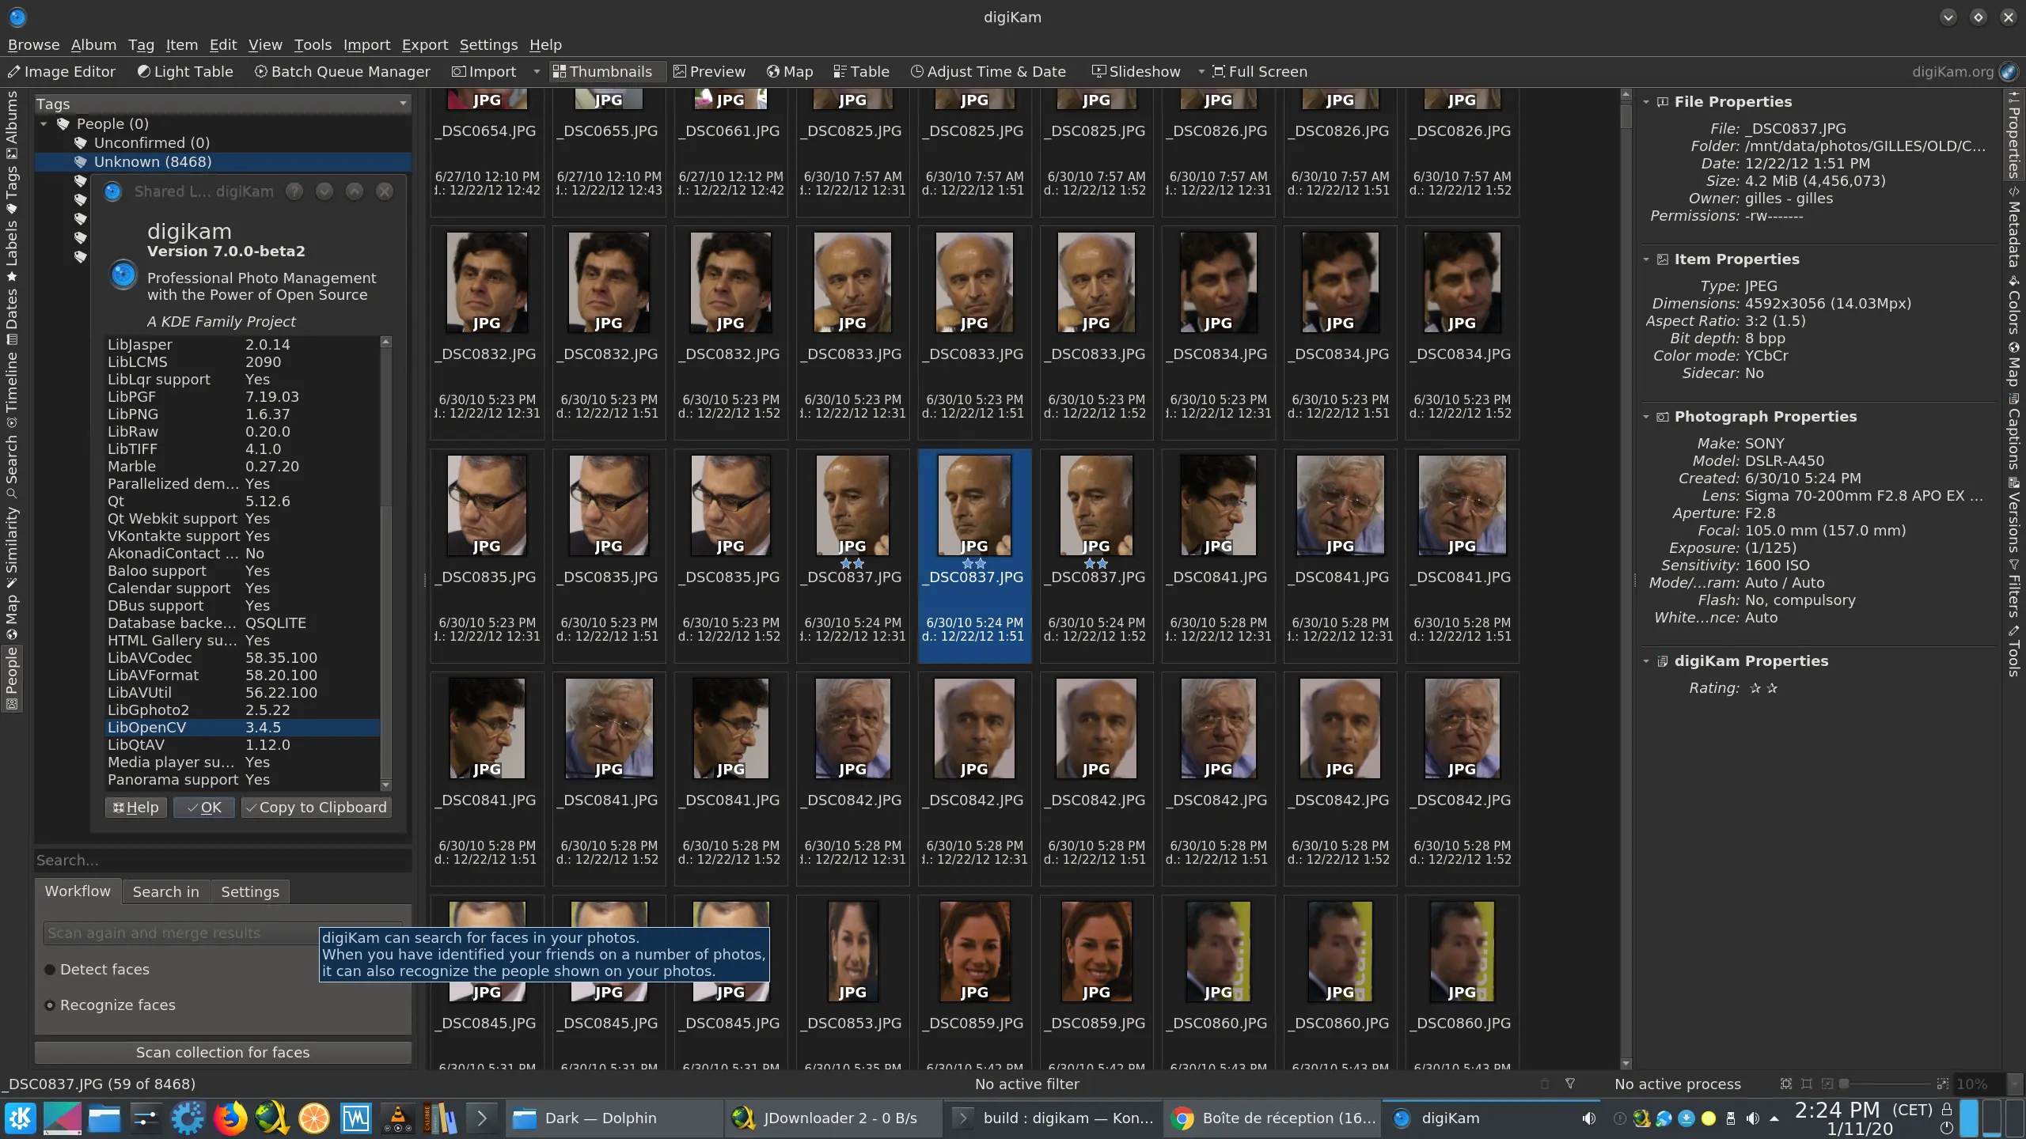Select the Detect faces radio button

[x=50, y=970]
